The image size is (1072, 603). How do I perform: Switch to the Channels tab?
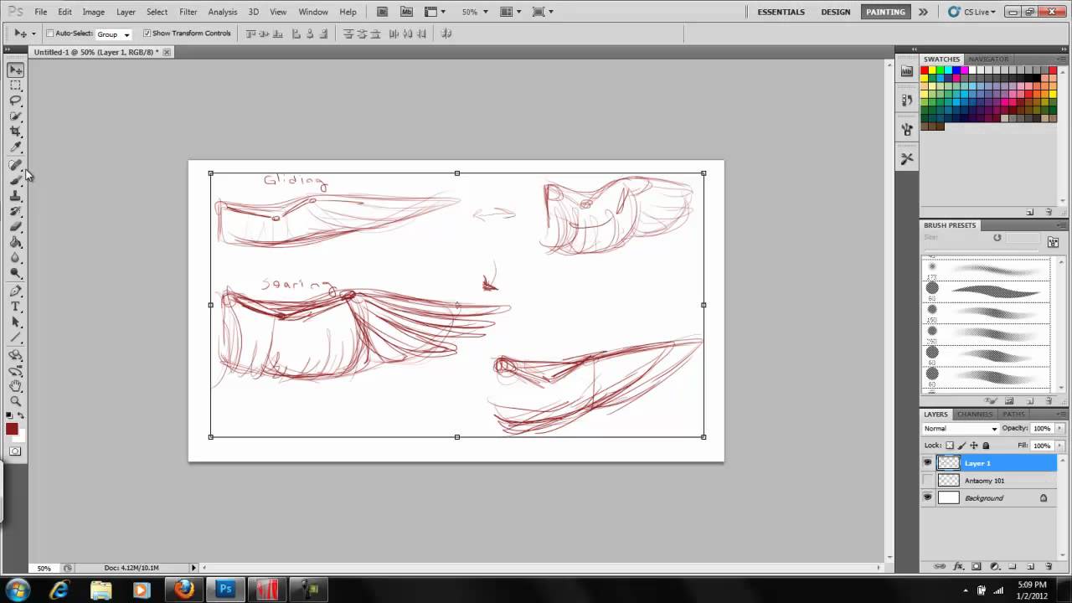click(975, 415)
